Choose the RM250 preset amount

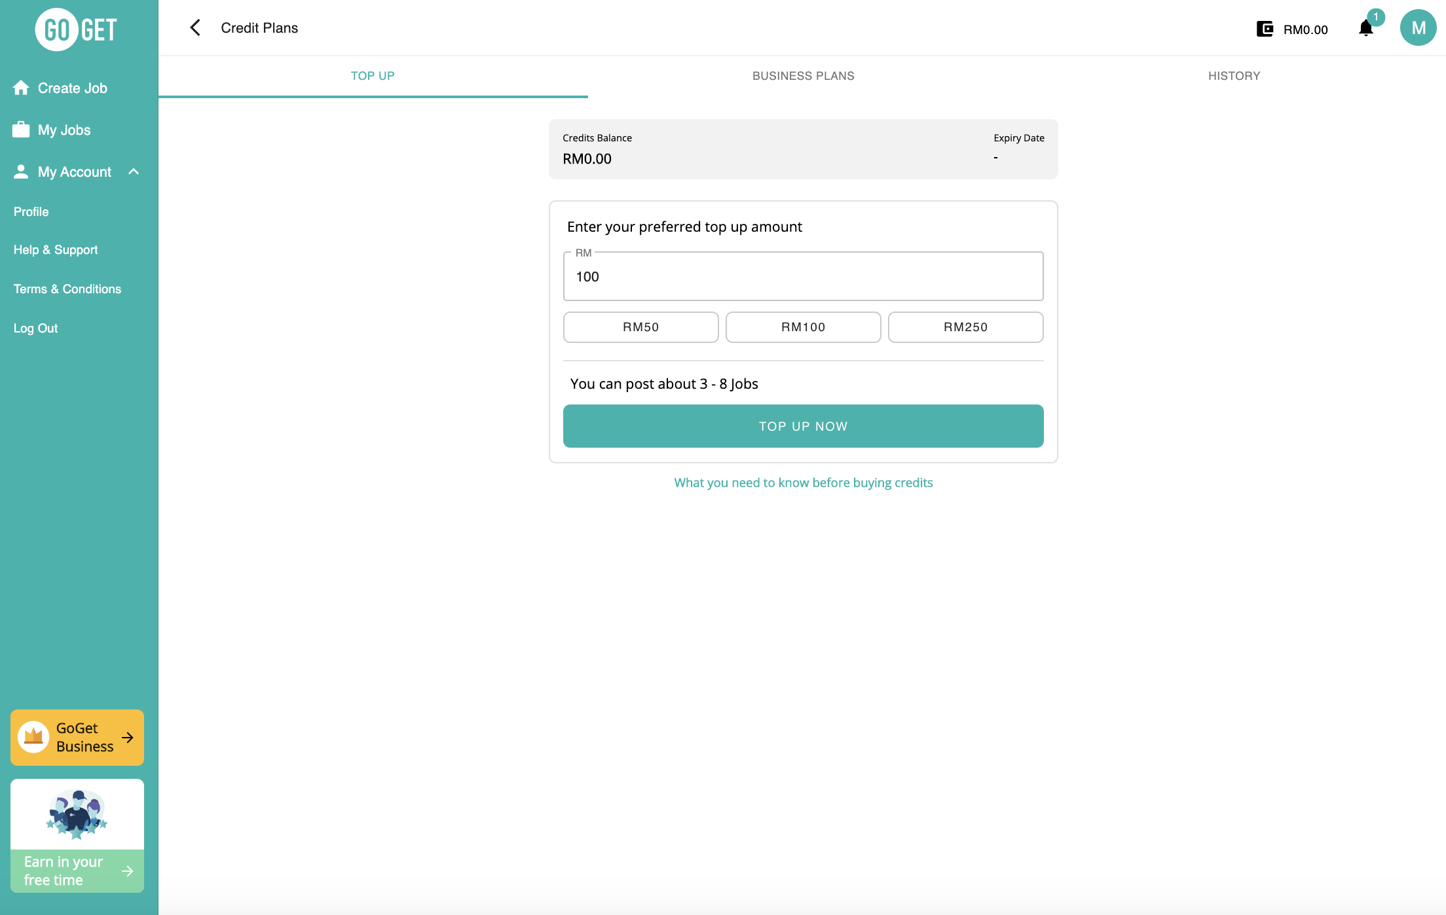pyautogui.click(x=965, y=327)
